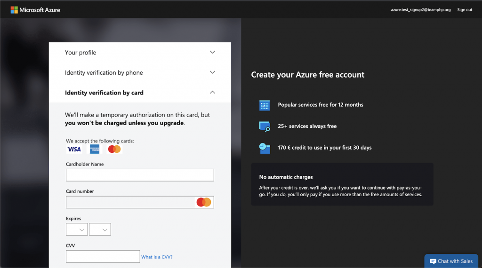Viewport: 482px width, 268px height.
Task: Click the account email azure.test_signup2@teamphp.org
Action: point(420,10)
